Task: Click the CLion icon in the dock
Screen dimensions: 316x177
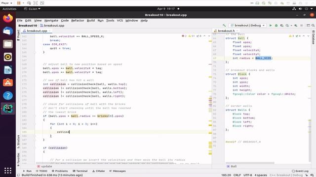Action: (8, 109)
